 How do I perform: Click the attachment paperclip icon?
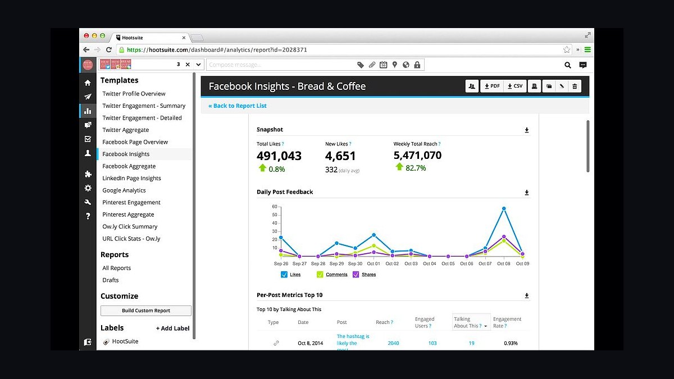point(372,65)
